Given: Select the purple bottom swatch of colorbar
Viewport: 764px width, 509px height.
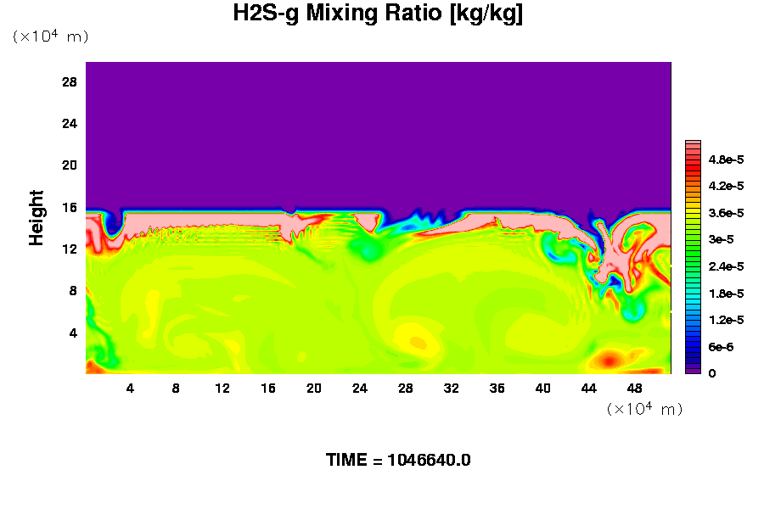Looking at the screenshot, I should pos(692,370).
